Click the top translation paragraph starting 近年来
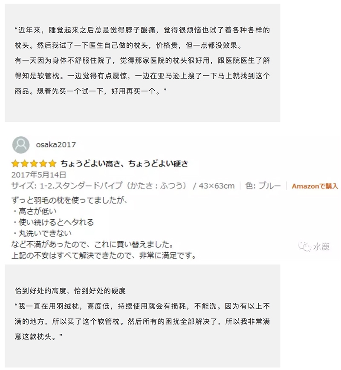Screen dimensions: 341x370 [x=142, y=60]
